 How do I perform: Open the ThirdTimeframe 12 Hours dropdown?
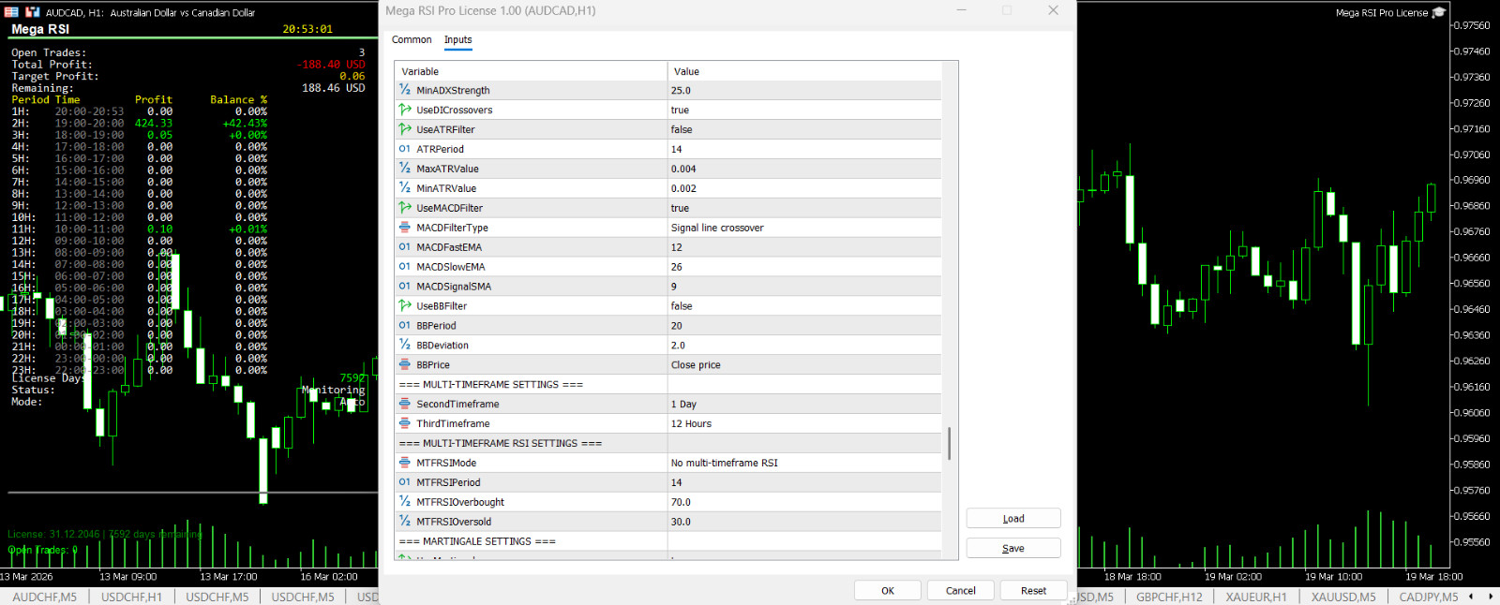(803, 424)
